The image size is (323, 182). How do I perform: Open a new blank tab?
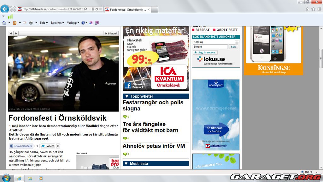[x=155, y=9]
